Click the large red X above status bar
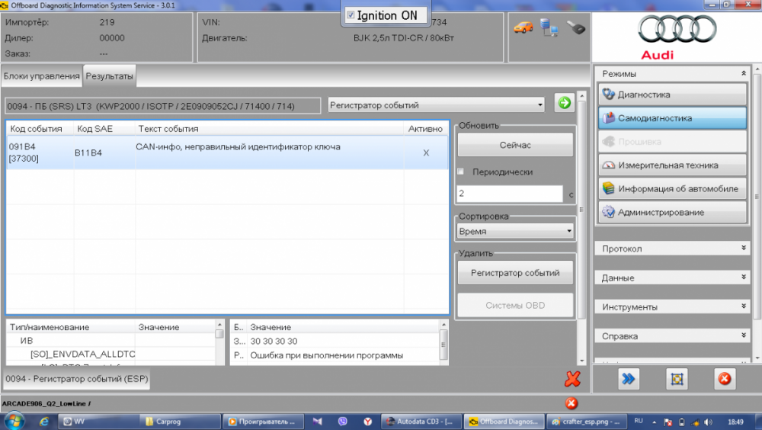 click(572, 379)
